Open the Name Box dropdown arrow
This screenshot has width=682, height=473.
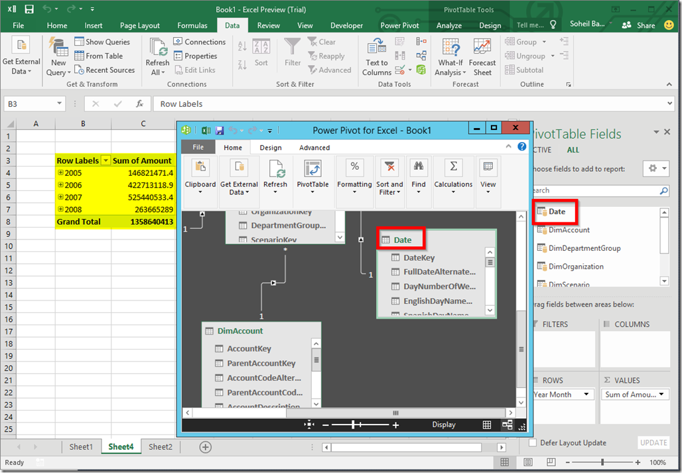(59, 103)
